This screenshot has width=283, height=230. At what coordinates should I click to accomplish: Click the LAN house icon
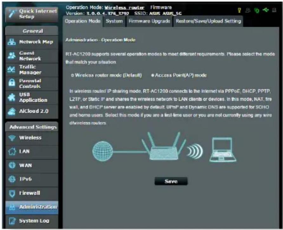point(12,151)
